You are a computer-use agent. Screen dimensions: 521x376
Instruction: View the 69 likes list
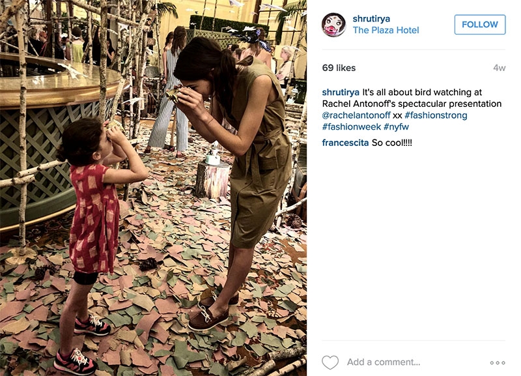click(x=339, y=68)
